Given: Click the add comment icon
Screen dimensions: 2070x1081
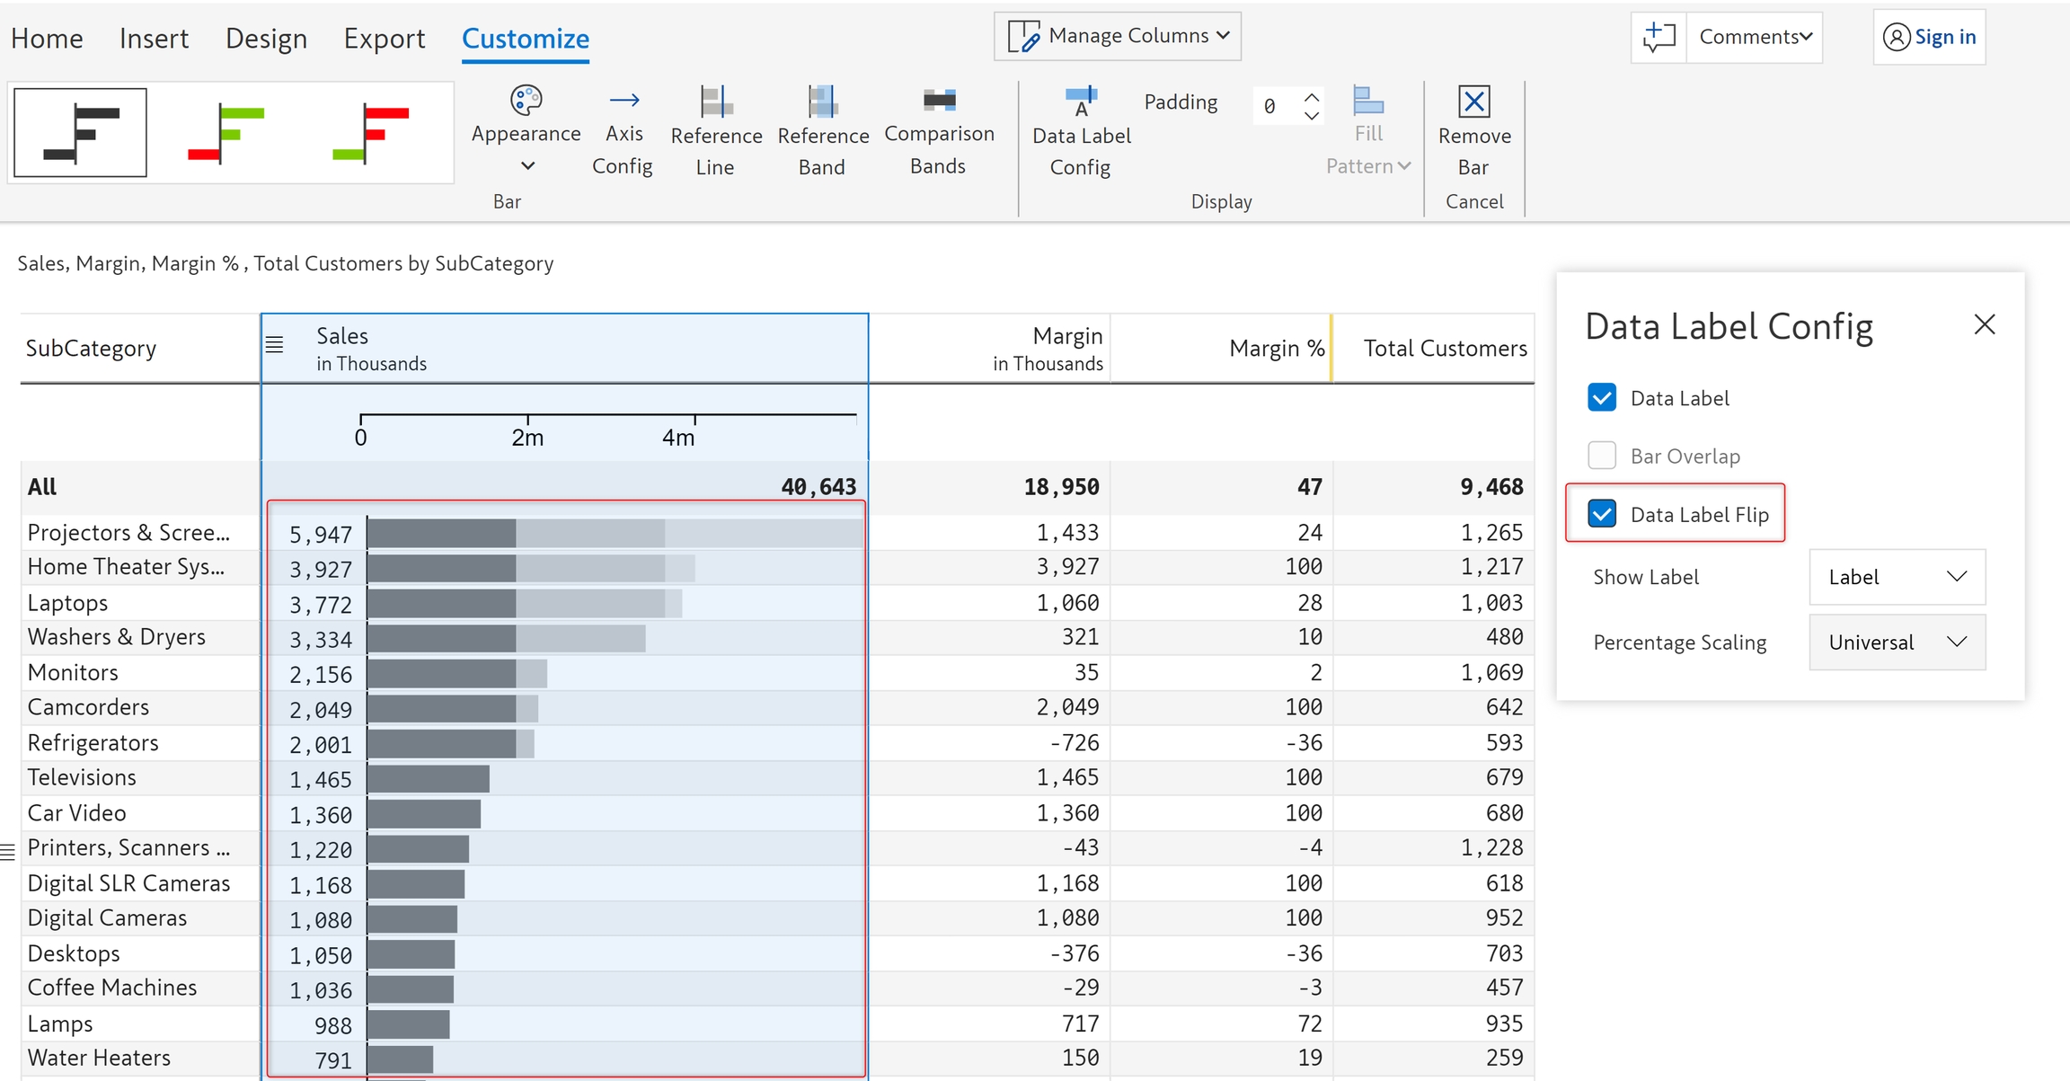Looking at the screenshot, I should pos(1659,37).
